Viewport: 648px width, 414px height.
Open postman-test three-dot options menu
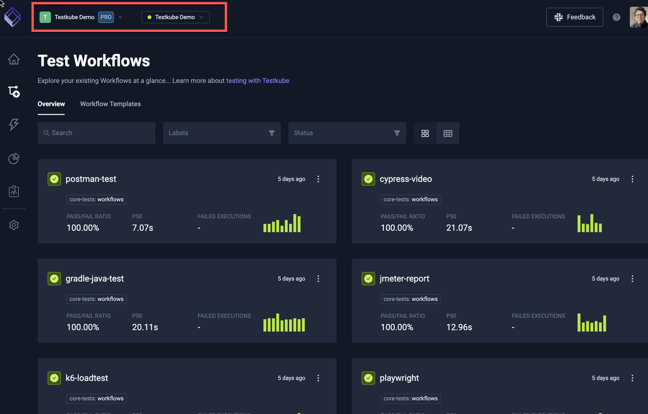click(318, 179)
